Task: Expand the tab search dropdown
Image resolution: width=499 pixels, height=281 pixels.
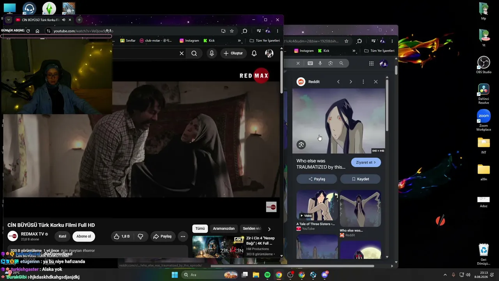Action: tap(8, 20)
